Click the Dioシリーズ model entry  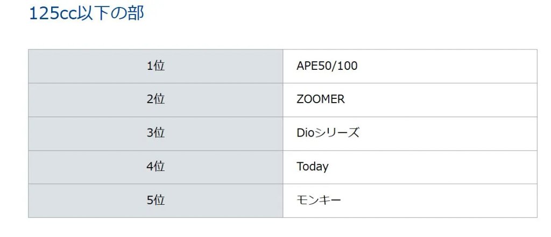coord(328,133)
